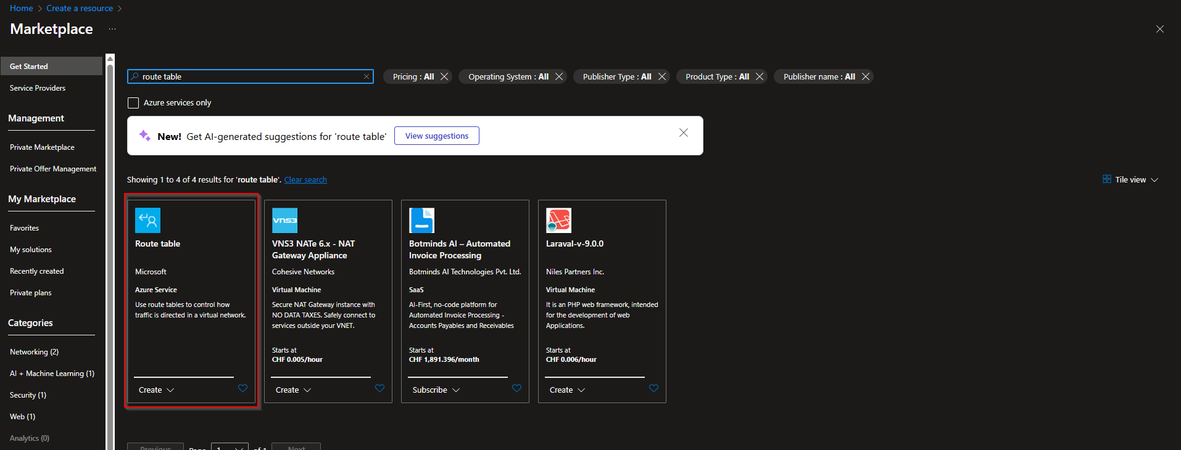1181x450 pixels.
Task: Dismiss the AI suggestions banner
Action: point(684,133)
